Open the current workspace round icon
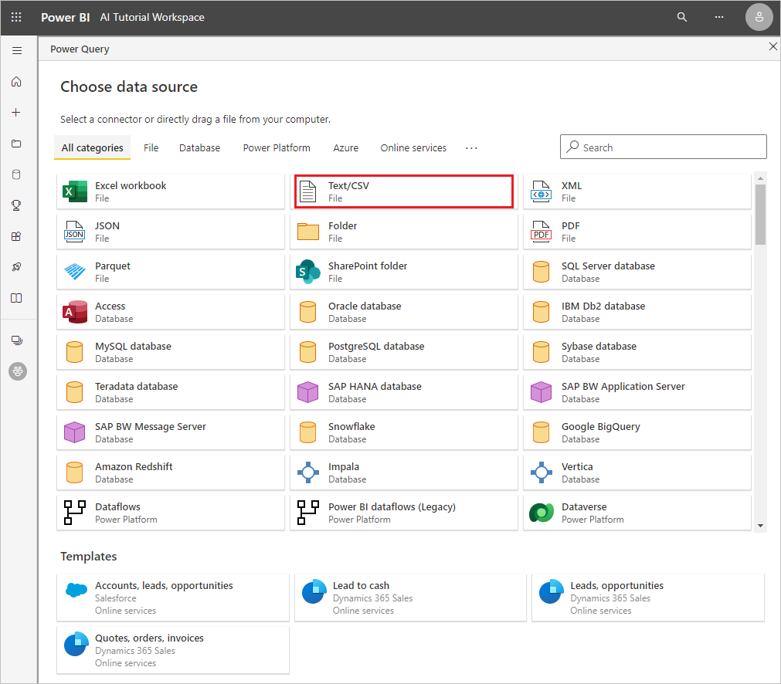781x684 pixels. (18, 371)
